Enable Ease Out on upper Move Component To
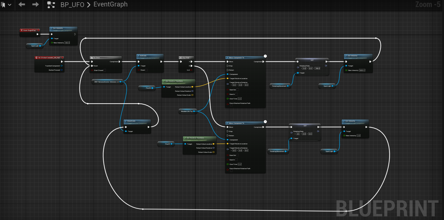 coord(237,90)
